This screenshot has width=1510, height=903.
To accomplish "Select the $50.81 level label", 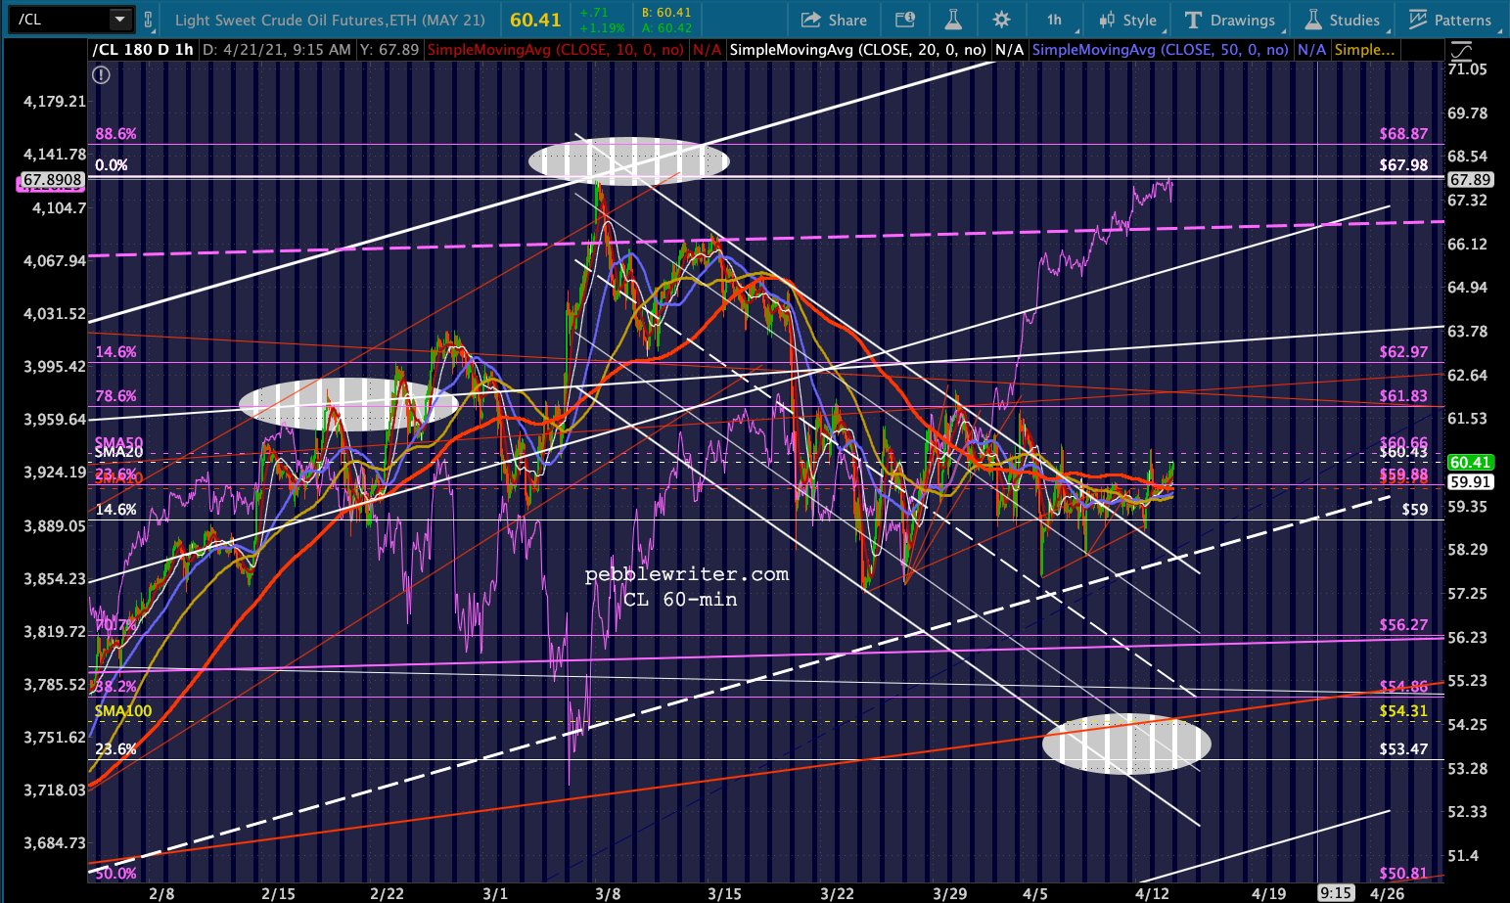I will point(1403,873).
